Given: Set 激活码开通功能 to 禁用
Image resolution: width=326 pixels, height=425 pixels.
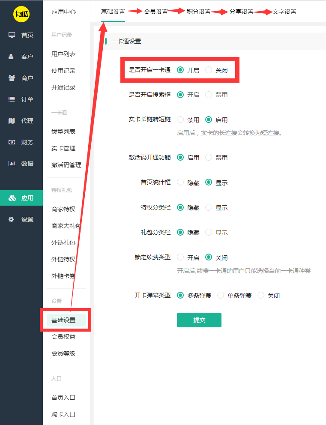Looking at the screenshot, I should (x=208, y=157).
